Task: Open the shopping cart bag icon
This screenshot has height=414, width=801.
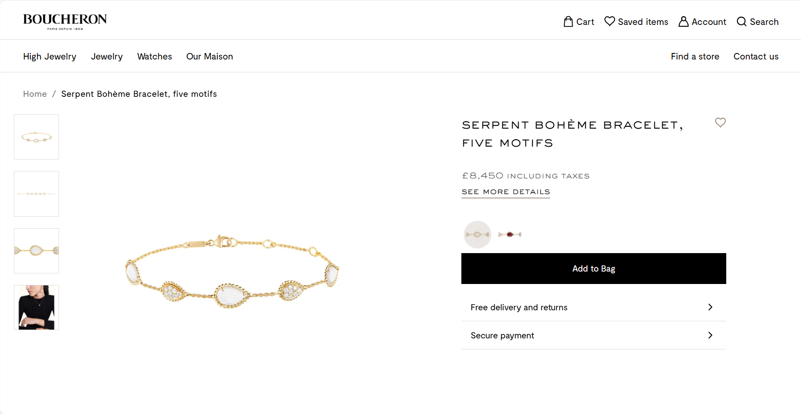Action: (568, 22)
